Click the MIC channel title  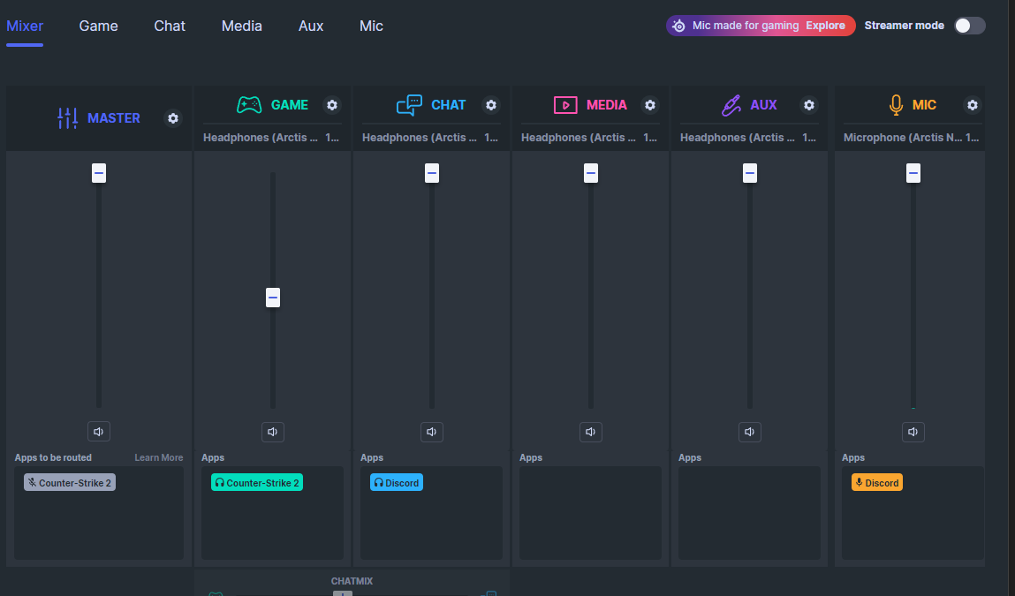924,105
